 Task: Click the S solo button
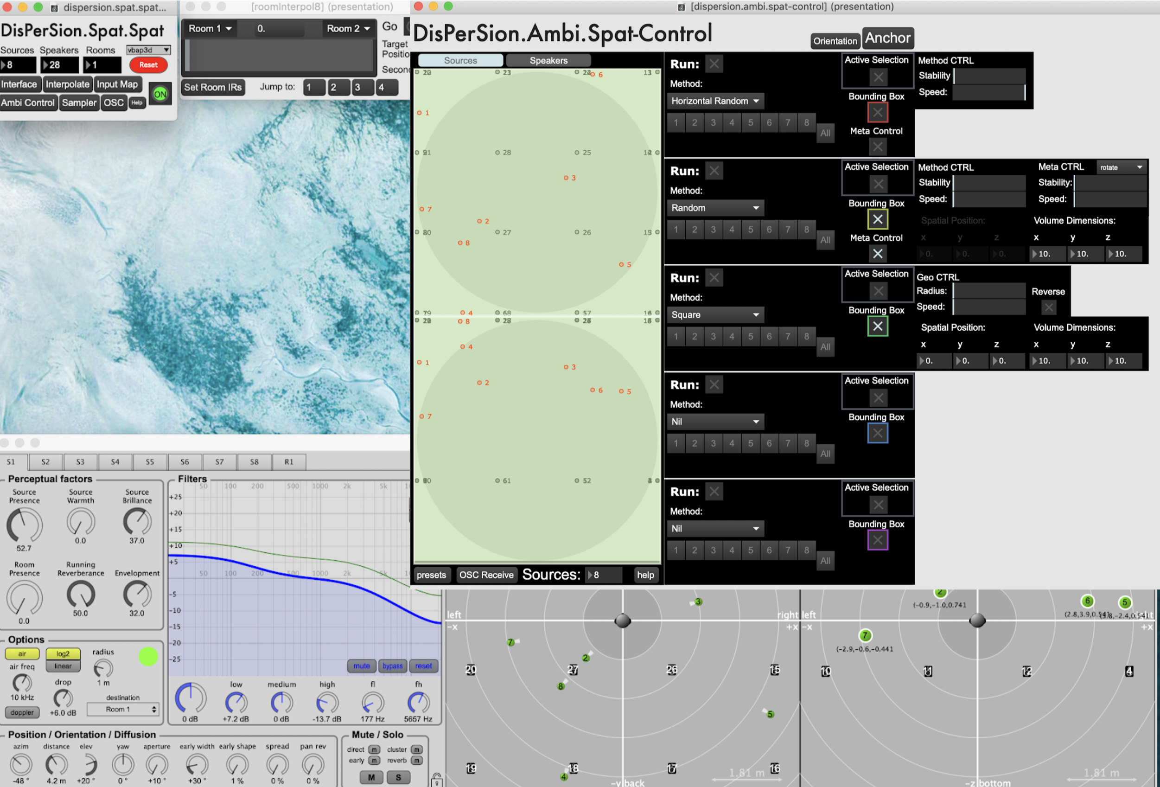(x=398, y=778)
